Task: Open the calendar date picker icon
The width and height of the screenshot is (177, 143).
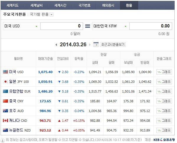Action: (96, 45)
